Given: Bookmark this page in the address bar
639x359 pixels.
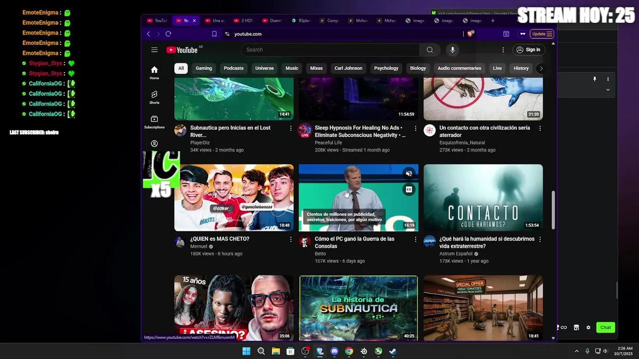Looking at the screenshot, I should (214, 34).
